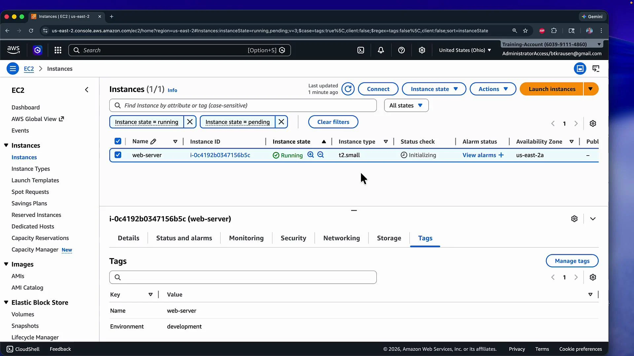The image size is (634, 356).
Task: Click Manage tags
Action: [x=572, y=261]
